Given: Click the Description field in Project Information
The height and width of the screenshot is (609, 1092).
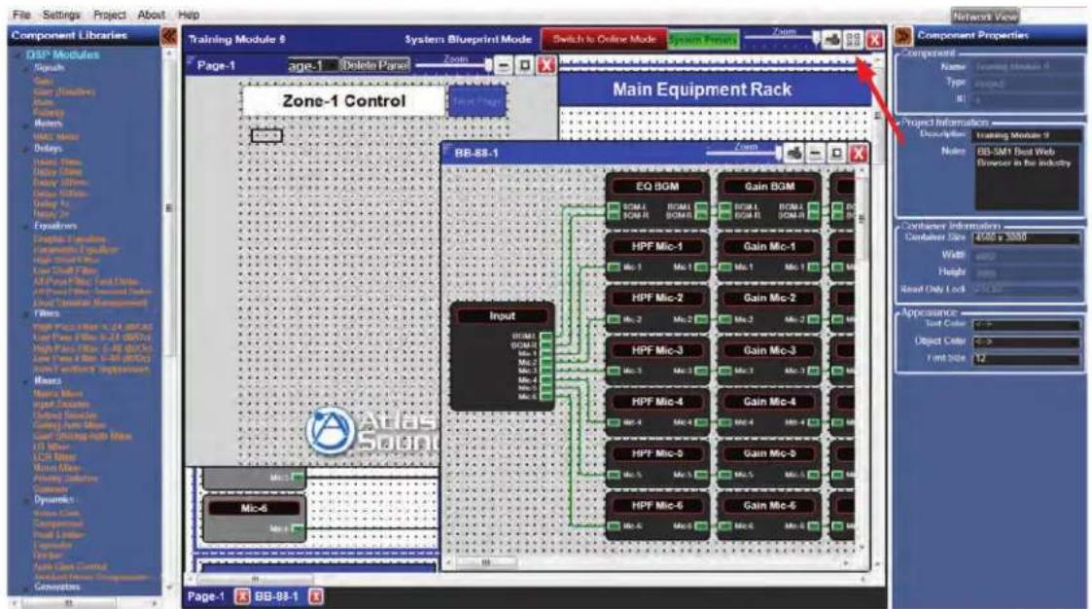Looking at the screenshot, I should coord(1027,135).
